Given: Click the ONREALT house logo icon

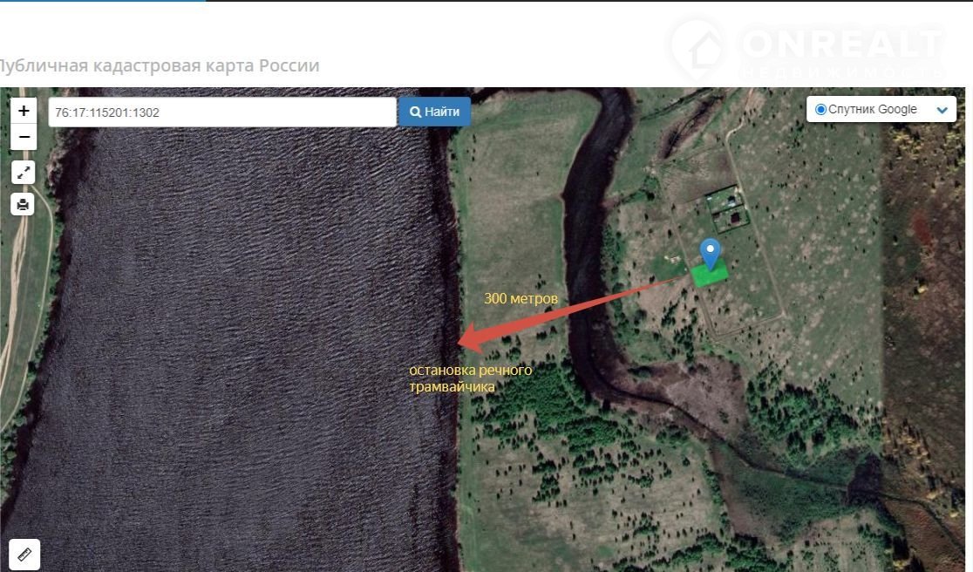Looking at the screenshot, I should [696, 49].
